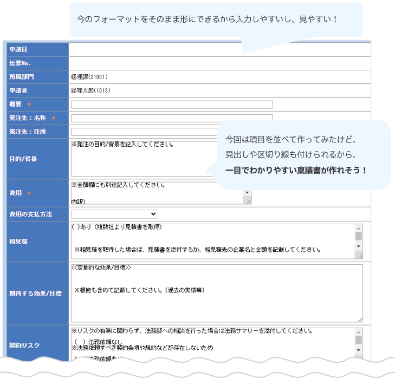
Task: Click the 相見積 text area resize handle
Action: point(359,256)
